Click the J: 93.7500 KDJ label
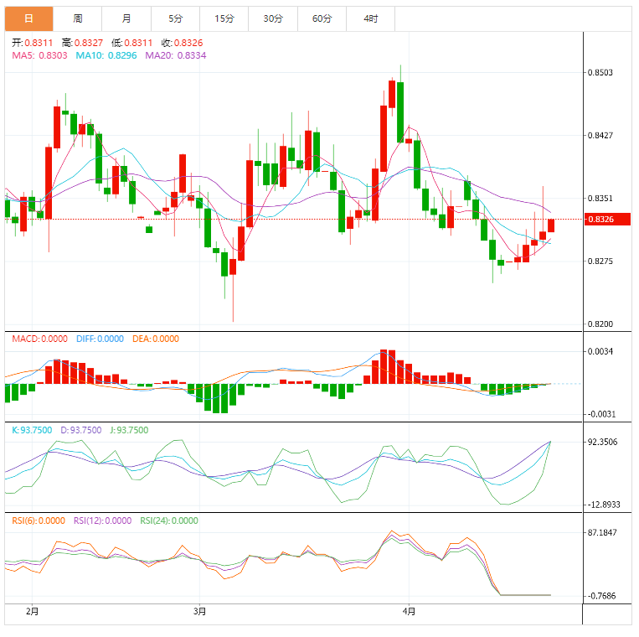This screenshot has width=639, height=637. click(x=129, y=430)
